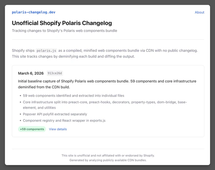
Task: Click the Unofficial Shopify Polaris Changelog title
Action: 62,23
